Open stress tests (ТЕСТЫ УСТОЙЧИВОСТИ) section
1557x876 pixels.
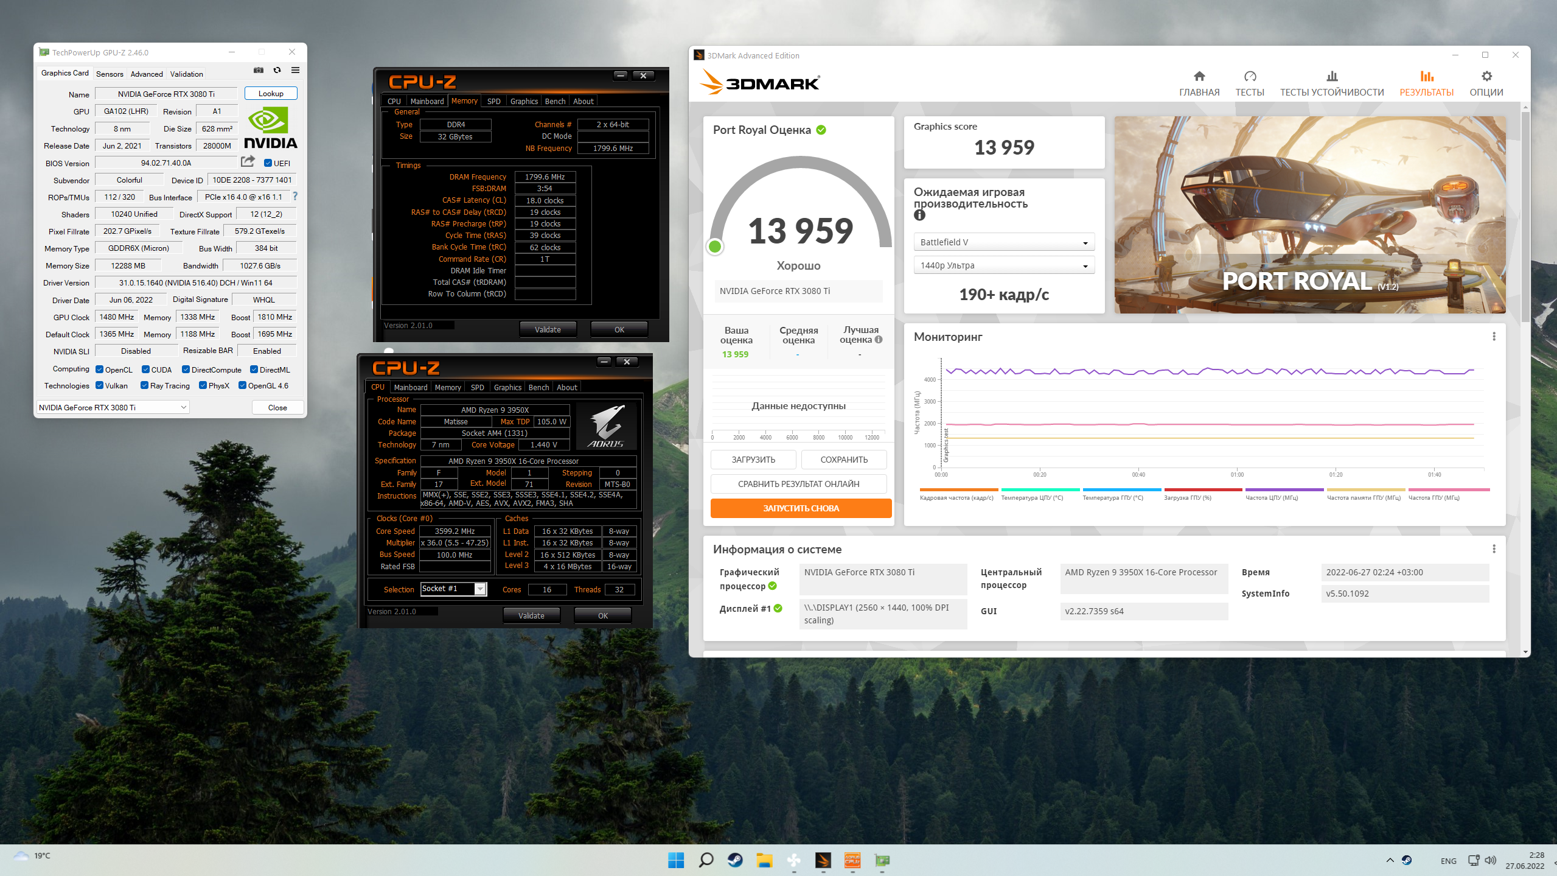1331,83
